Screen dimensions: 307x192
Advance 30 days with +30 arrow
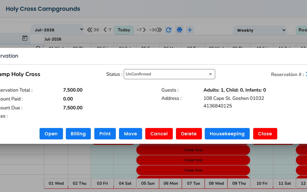point(156,30)
